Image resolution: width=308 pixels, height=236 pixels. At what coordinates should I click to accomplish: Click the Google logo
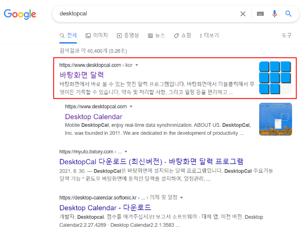[20, 14]
